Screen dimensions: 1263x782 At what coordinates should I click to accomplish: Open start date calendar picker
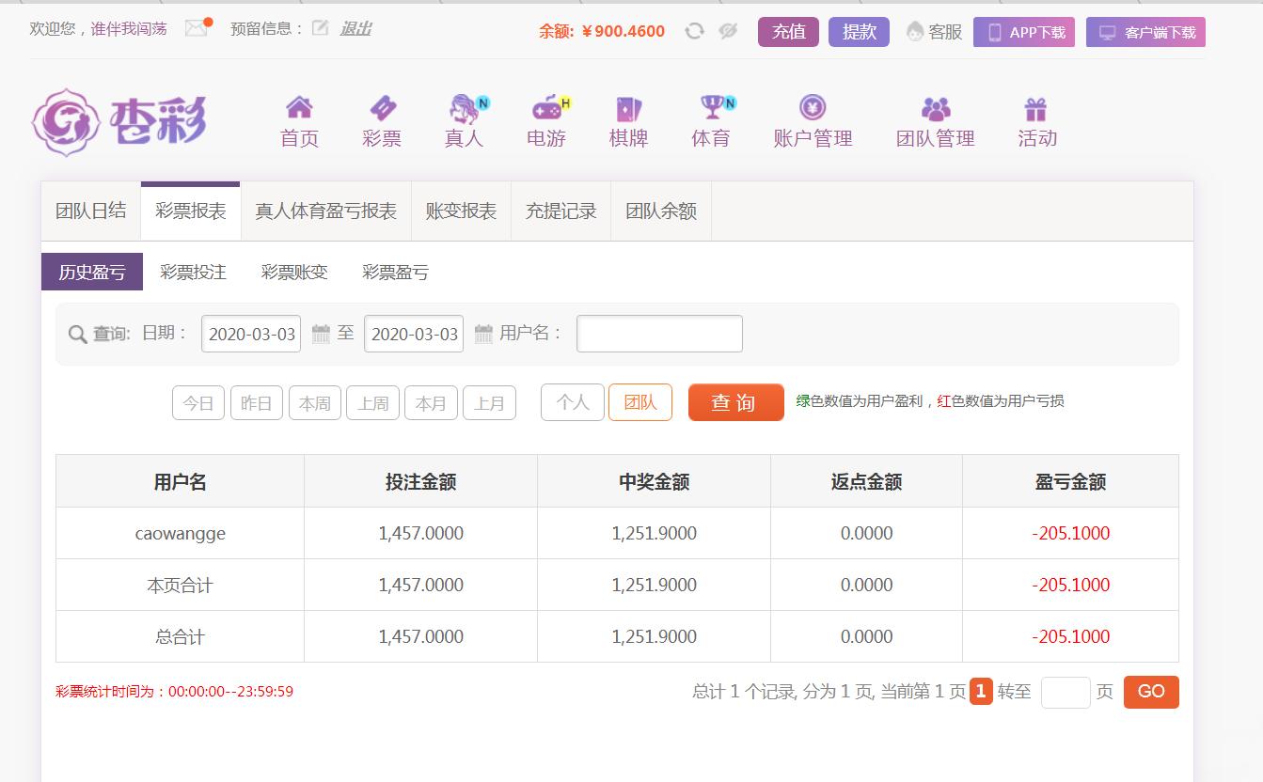pos(321,334)
